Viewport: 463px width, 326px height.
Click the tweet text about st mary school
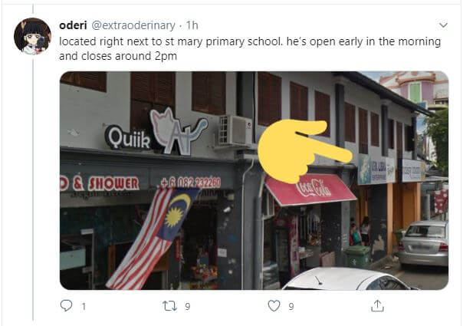[250, 48]
